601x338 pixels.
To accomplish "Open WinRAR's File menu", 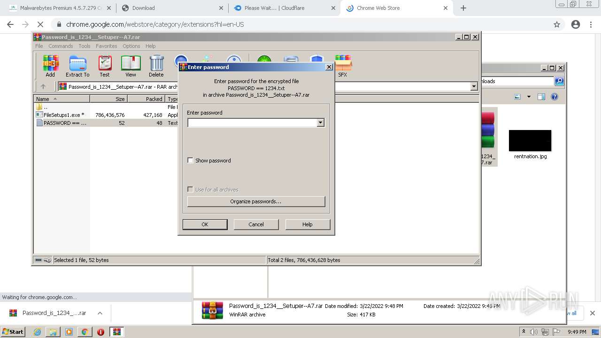I will point(39,46).
